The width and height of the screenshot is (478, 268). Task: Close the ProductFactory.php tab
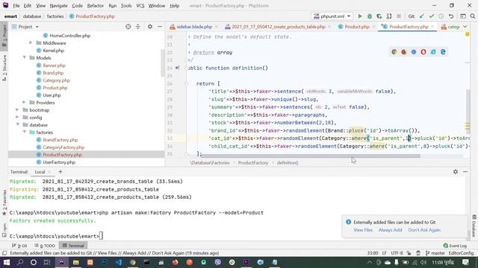432,27
